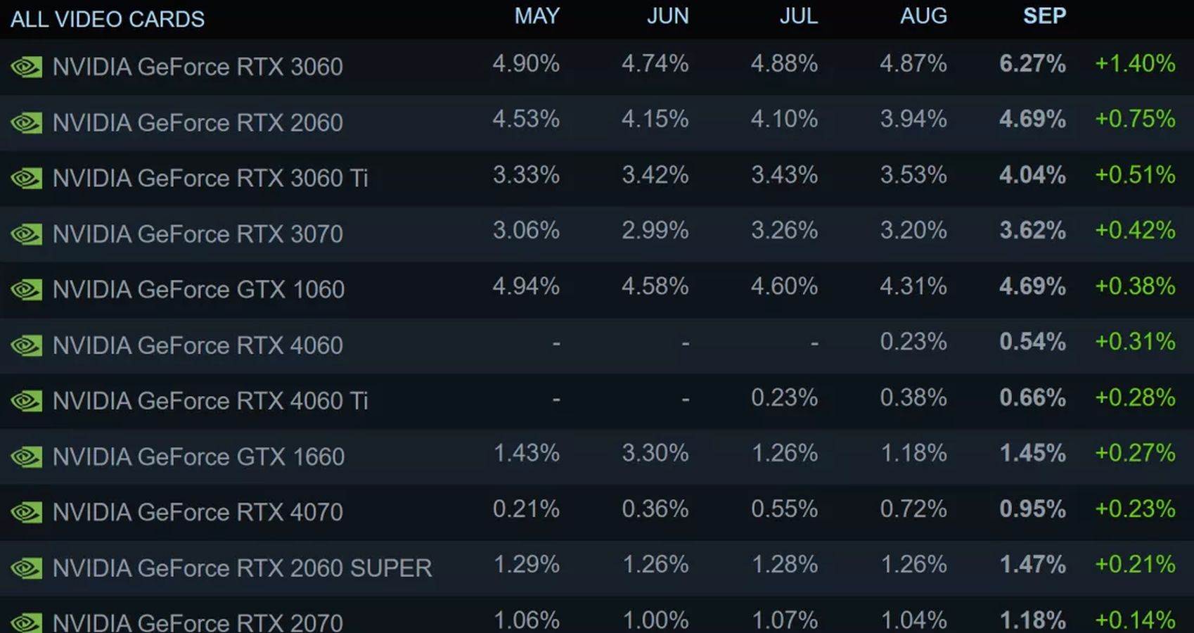Click the ALL VIDEO CARDS heading
This screenshot has height=633, width=1194.
pyautogui.click(x=108, y=19)
